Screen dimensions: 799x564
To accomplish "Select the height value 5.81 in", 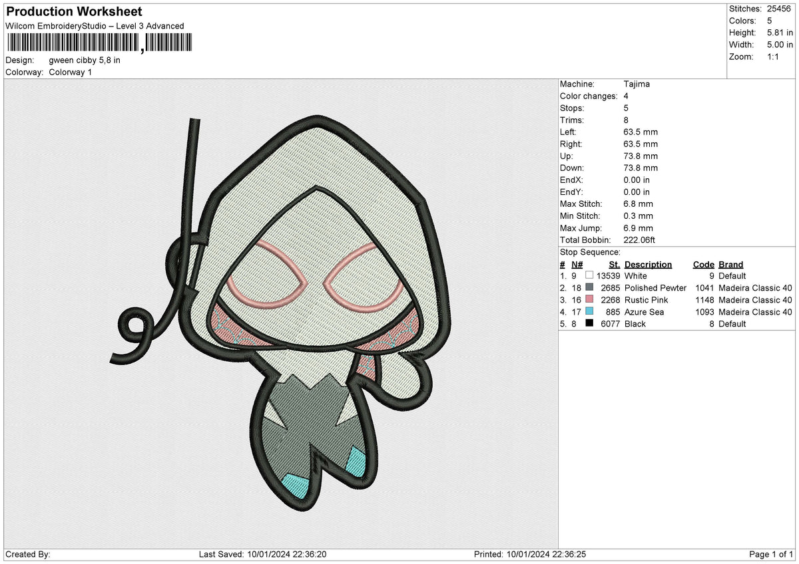I will point(780,33).
